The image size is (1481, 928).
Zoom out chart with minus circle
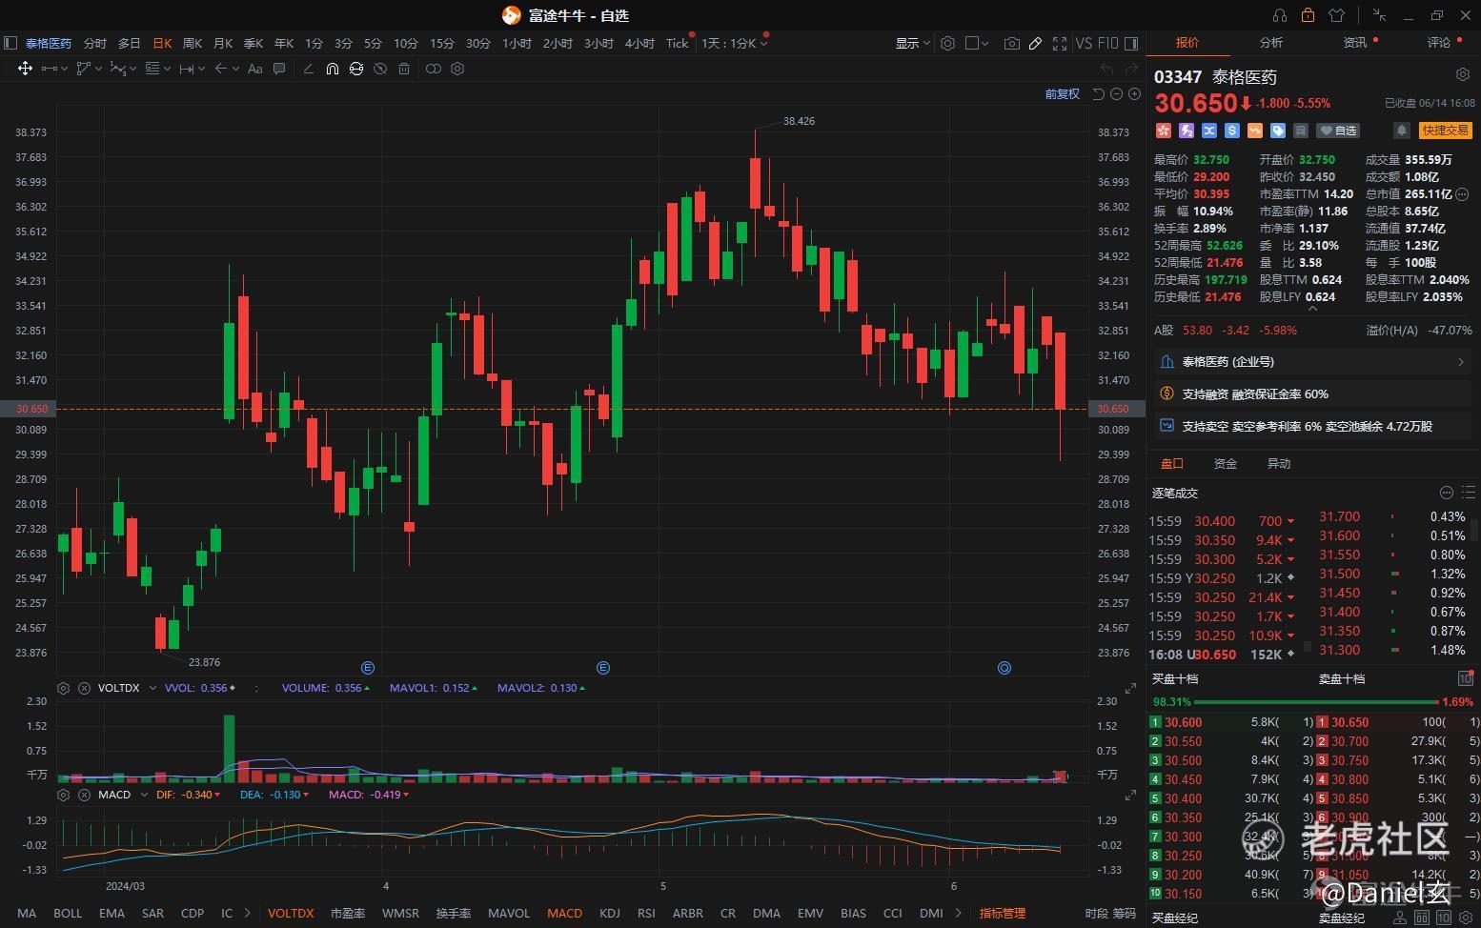pyautogui.click(x=1116, y=93)
